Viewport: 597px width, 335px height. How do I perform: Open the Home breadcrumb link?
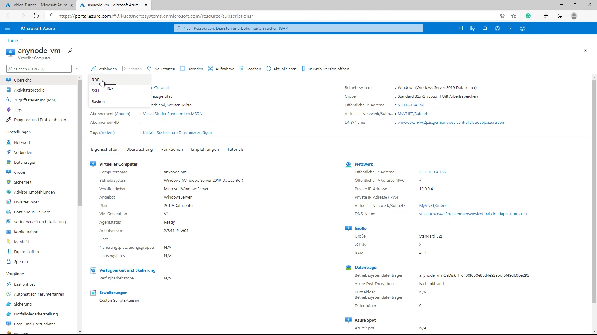12,40
